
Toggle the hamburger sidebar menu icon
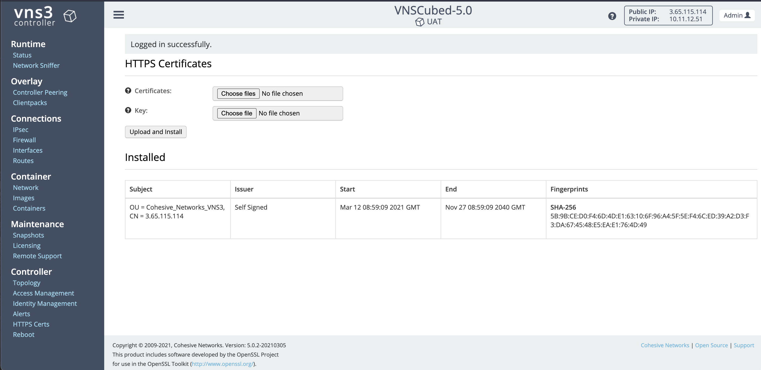118,15
